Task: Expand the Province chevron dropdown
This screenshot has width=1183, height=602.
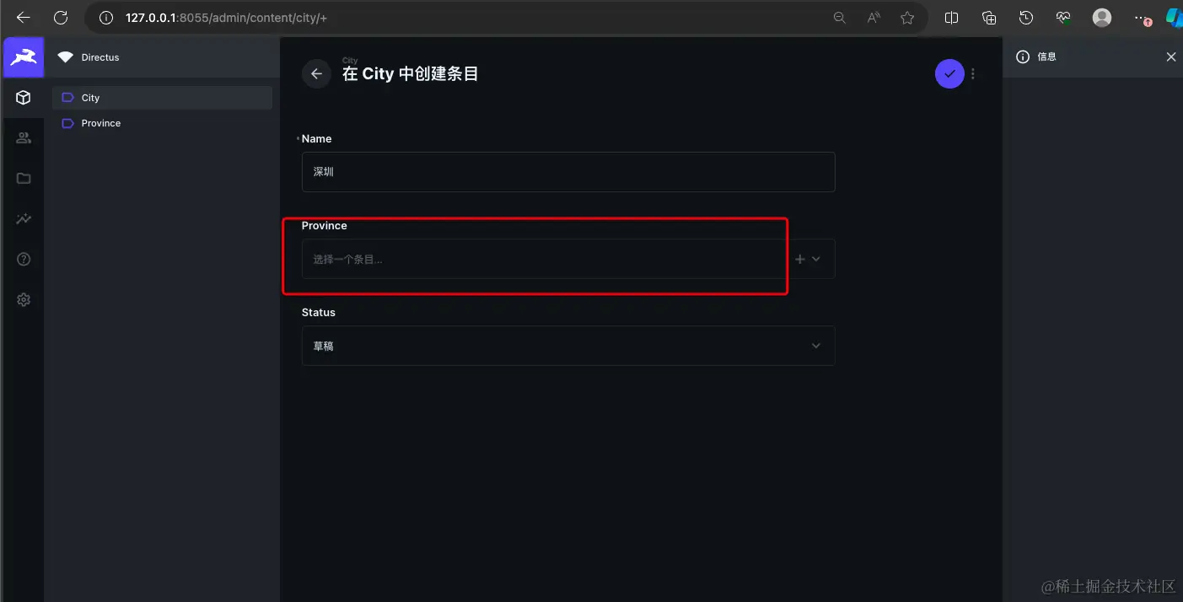Action: coord(816,259)
